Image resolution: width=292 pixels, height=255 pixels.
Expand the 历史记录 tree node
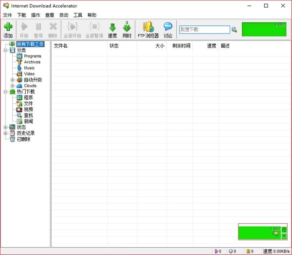tap(5, 133)
